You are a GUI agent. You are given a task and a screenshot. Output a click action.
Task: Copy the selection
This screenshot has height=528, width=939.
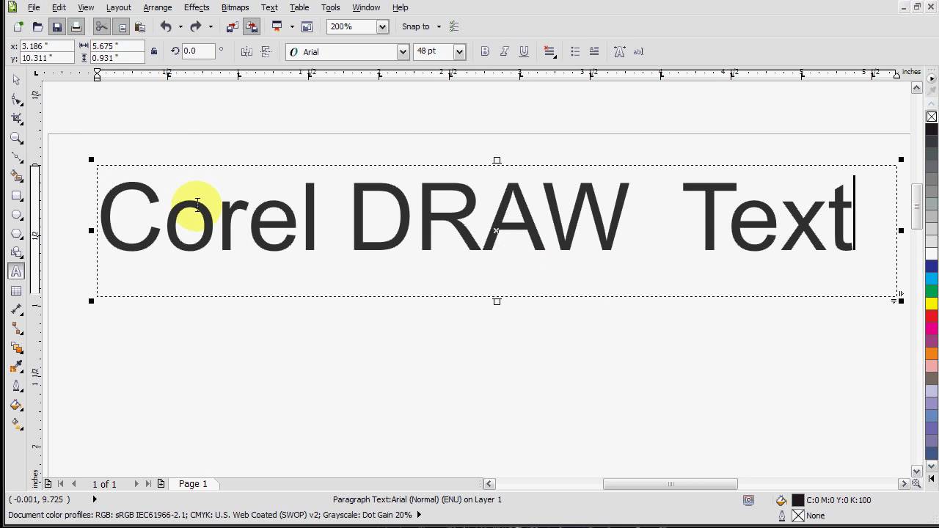tap(122, 27)
